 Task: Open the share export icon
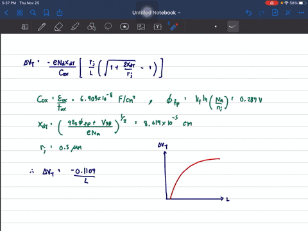tap(60, 13)
